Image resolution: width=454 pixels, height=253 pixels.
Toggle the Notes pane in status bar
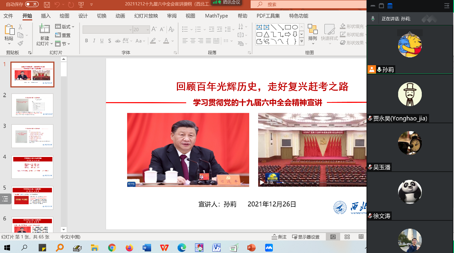[x=279, y=237]
